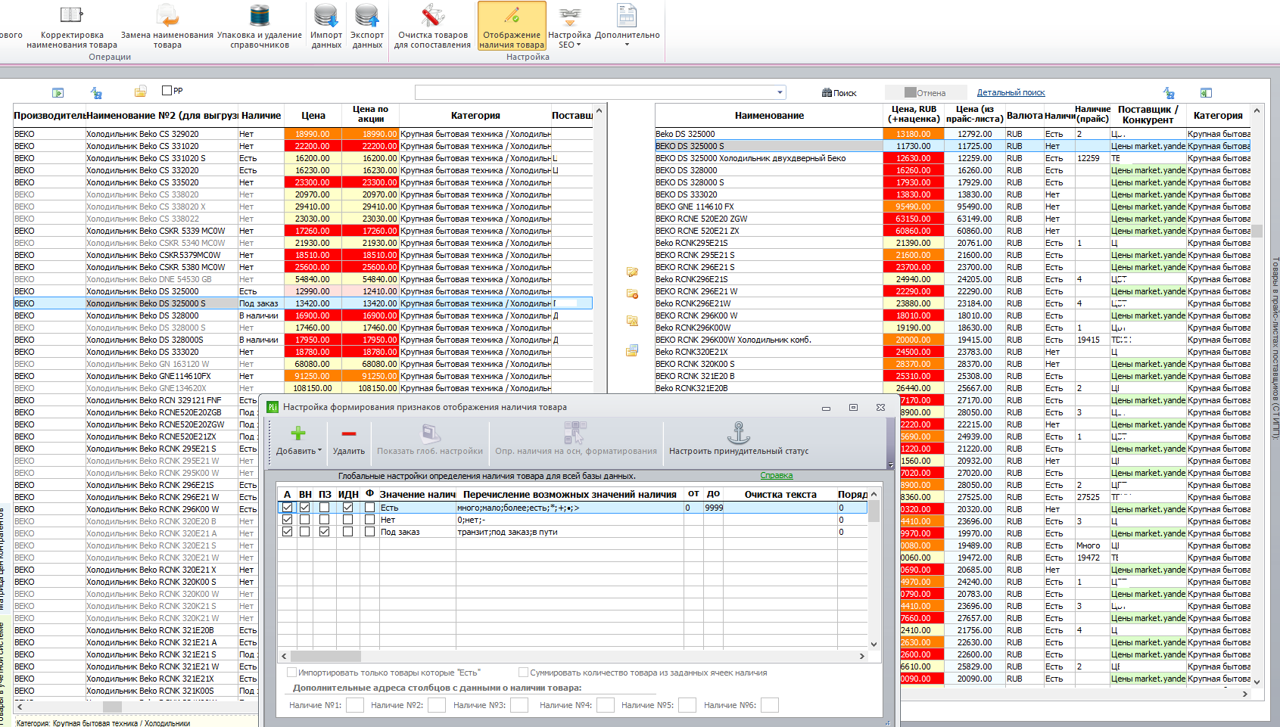Open the Детальный поиск link
1280x727 pixels.
(1011, 92)
